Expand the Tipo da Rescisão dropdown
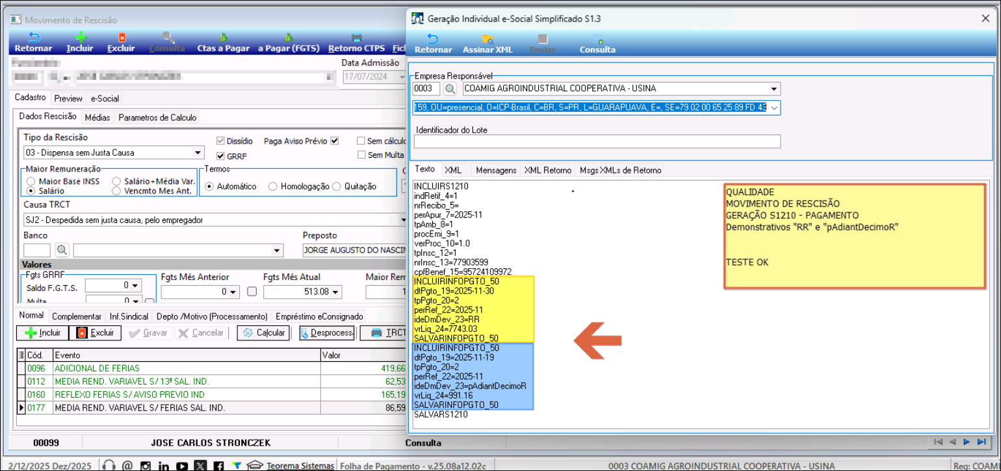 tap(198, 153)
